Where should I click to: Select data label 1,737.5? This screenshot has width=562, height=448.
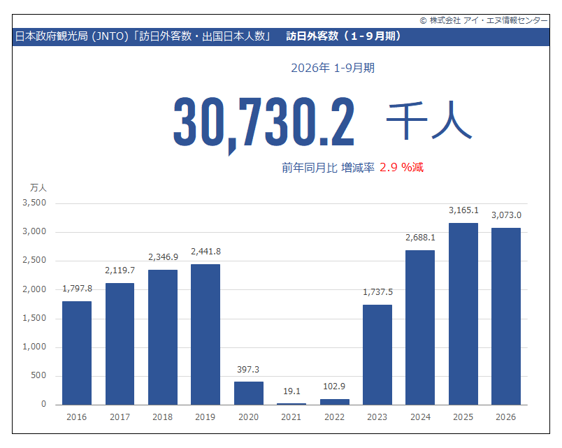[x=377, y=292]
